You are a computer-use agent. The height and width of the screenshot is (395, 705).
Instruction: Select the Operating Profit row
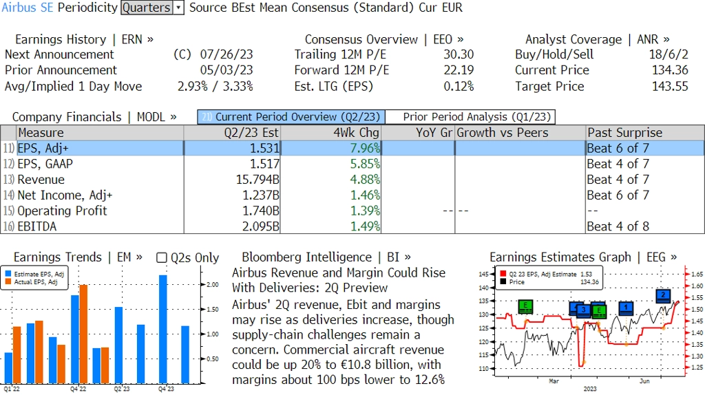352,211
